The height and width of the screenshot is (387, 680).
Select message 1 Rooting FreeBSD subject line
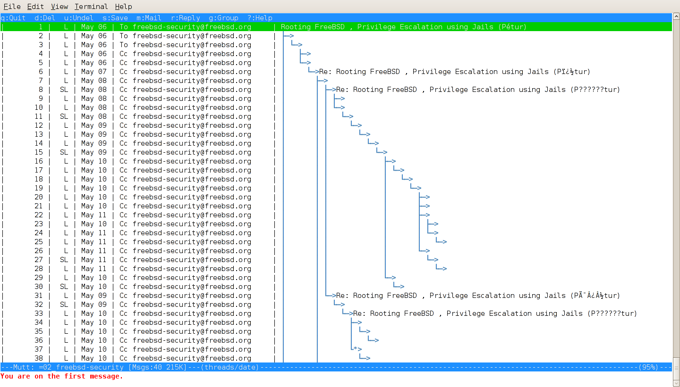(404, 27)
